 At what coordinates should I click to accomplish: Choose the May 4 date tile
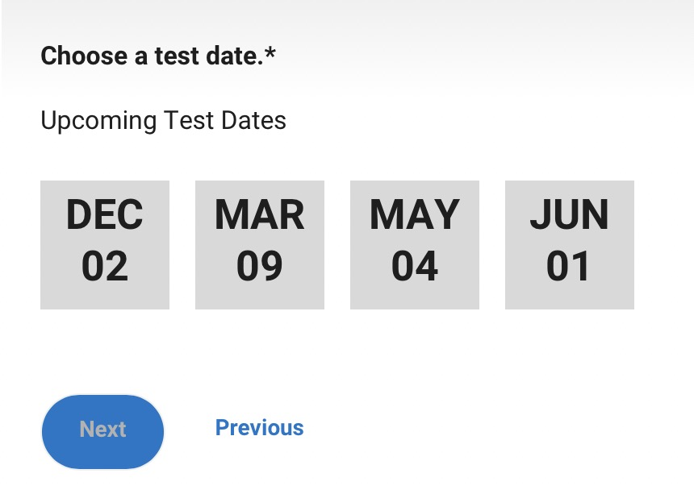pyautogui.click(x=415, y=244)
